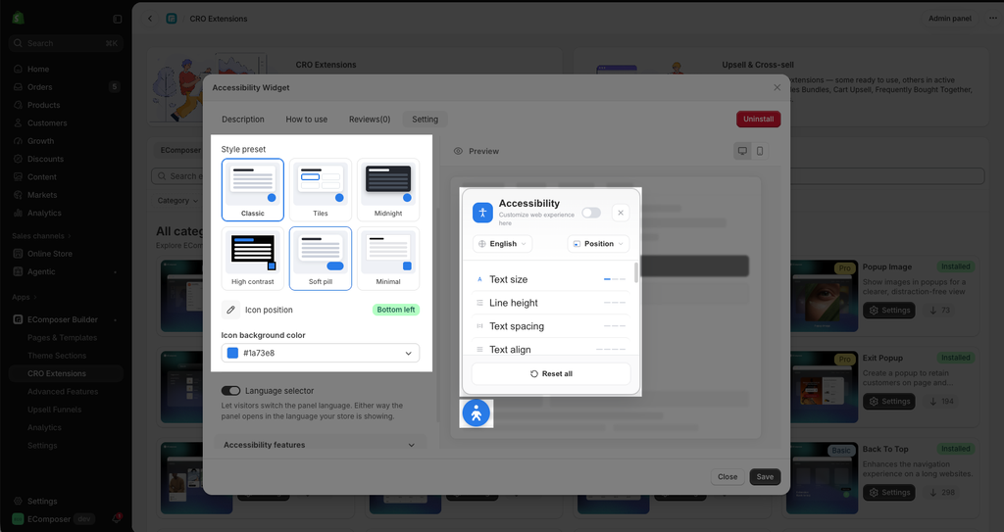Click the Admin panel link
Screen dimensions: 1004x532
tap(949, 19)
